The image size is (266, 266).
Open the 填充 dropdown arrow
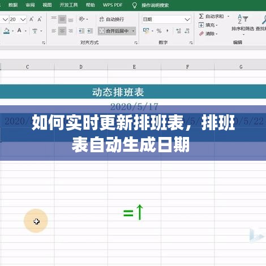217,25
